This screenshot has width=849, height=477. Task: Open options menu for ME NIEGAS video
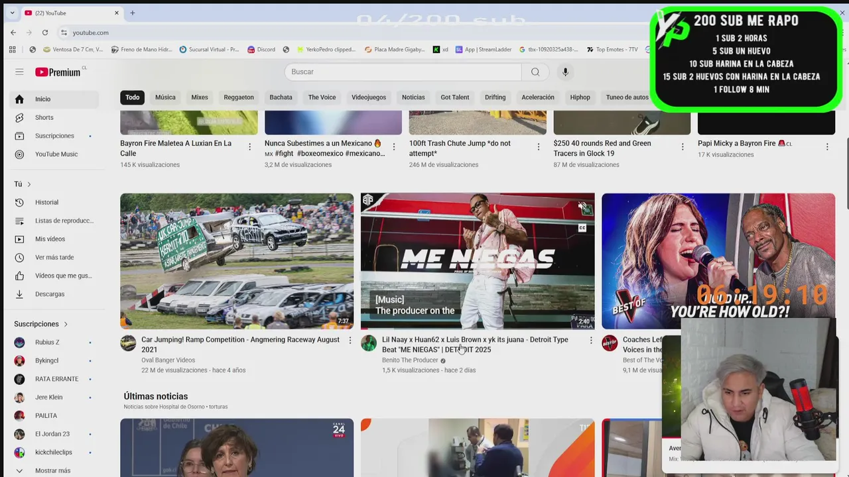[x=591, y=341]
